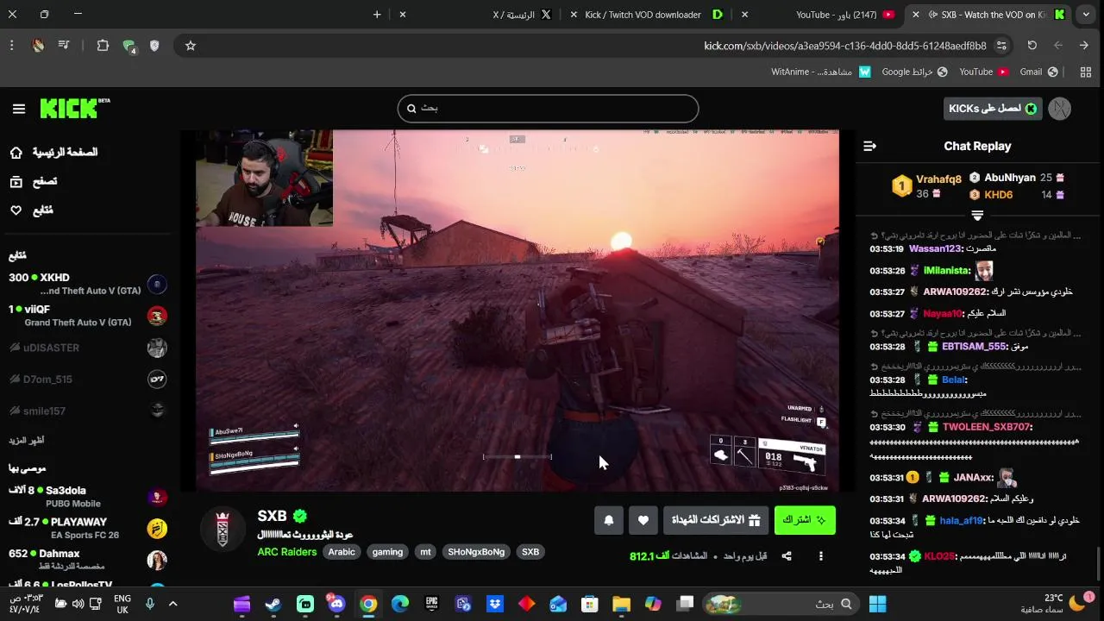
Task: Select the SXB tag
Action: point(530,552)
